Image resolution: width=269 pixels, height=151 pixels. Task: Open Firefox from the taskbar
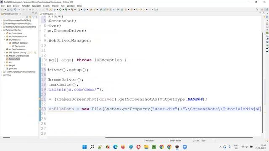tap(123, 147)
